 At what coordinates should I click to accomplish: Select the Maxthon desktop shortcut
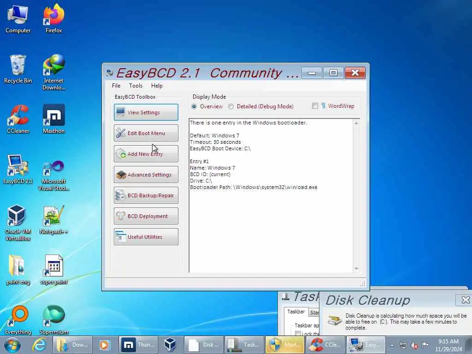pos(53,119)
